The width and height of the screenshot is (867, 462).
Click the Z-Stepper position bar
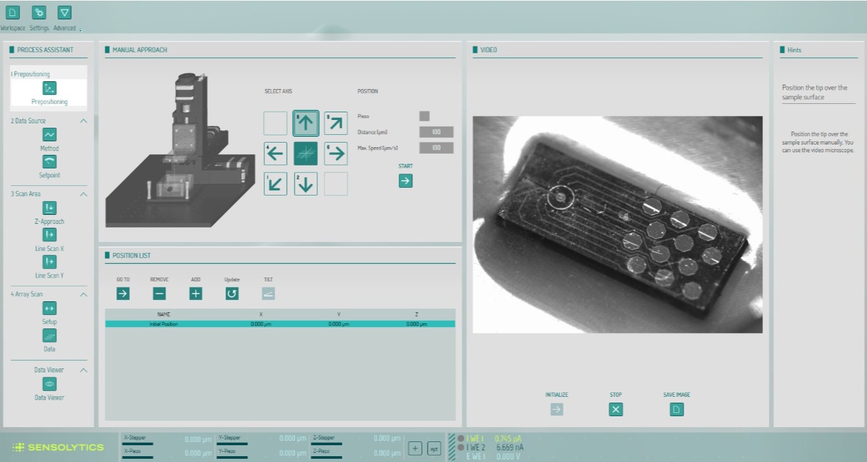coord(327,443)
